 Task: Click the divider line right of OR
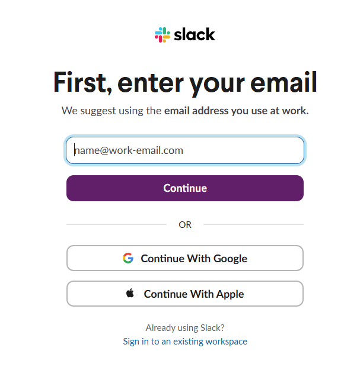(253, 225)
